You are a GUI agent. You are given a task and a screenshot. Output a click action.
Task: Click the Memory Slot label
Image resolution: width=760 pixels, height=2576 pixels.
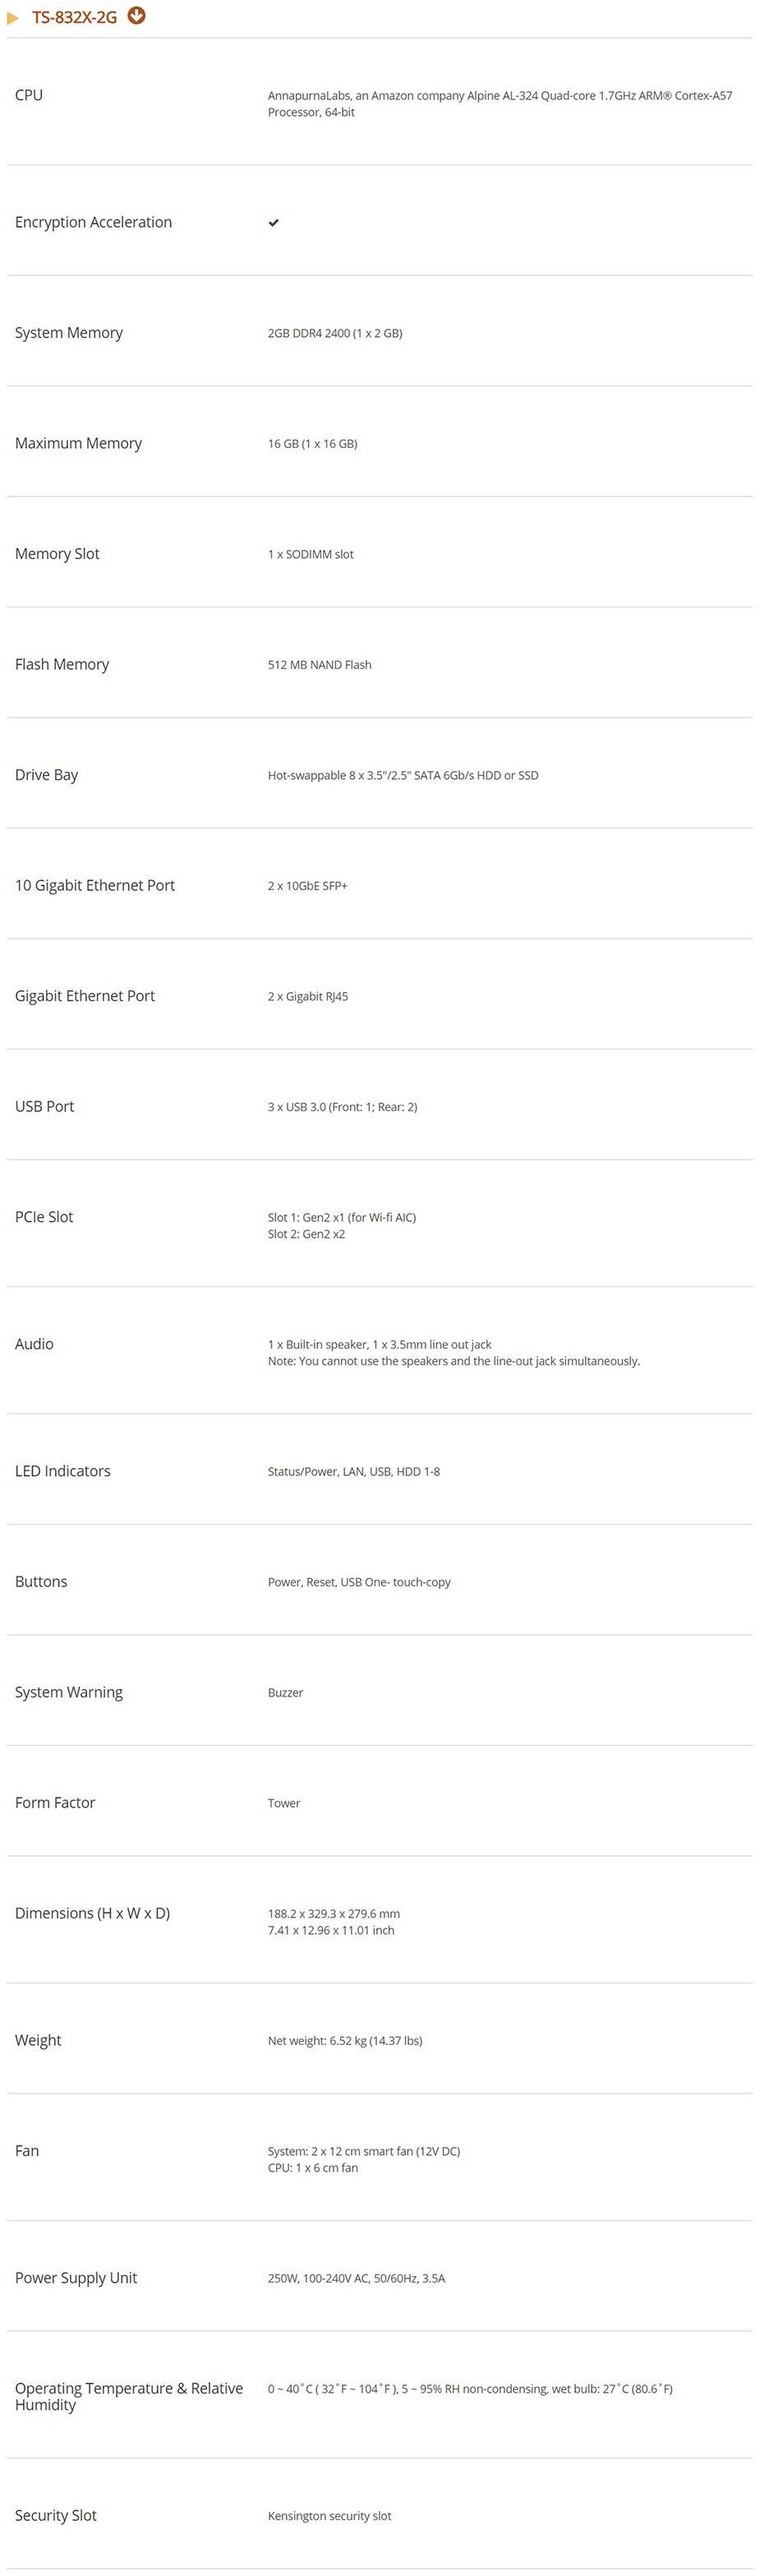[57, 554]
